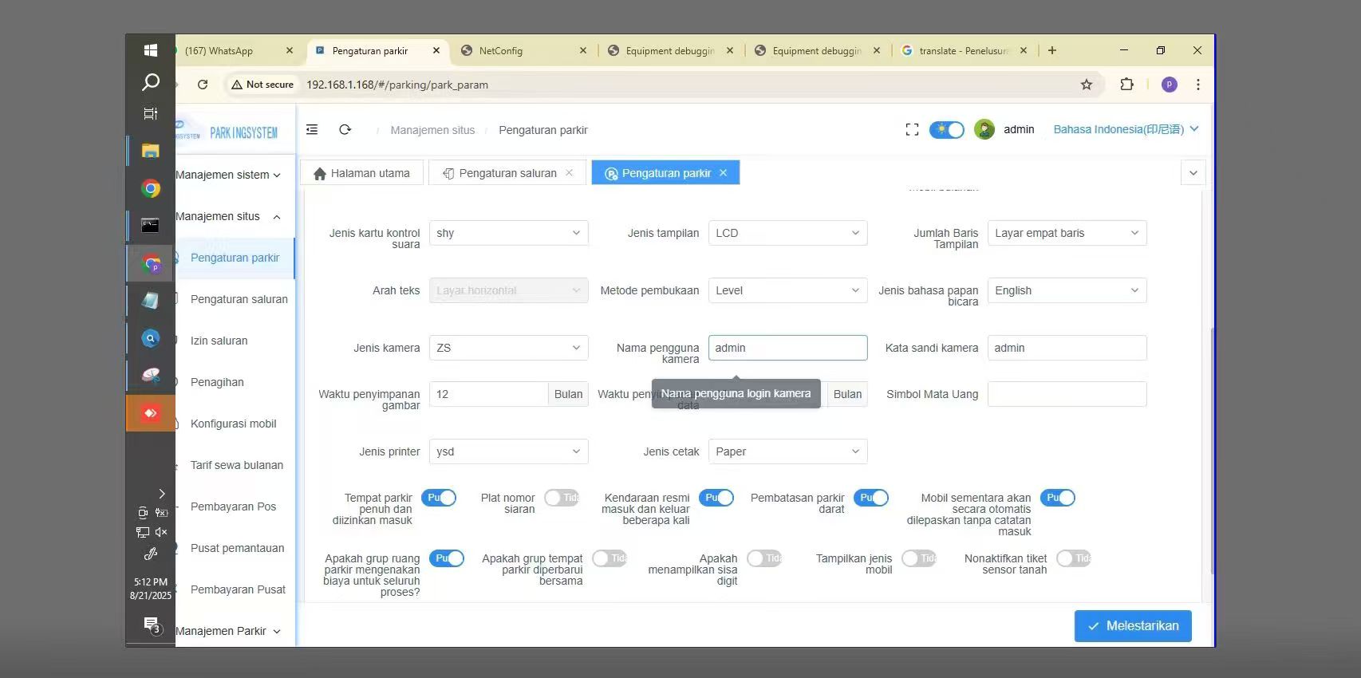Click the page refresh icon beside breadcrumb
The width and height of the screenshot is (1361, 678).
[x=345, y=129]
